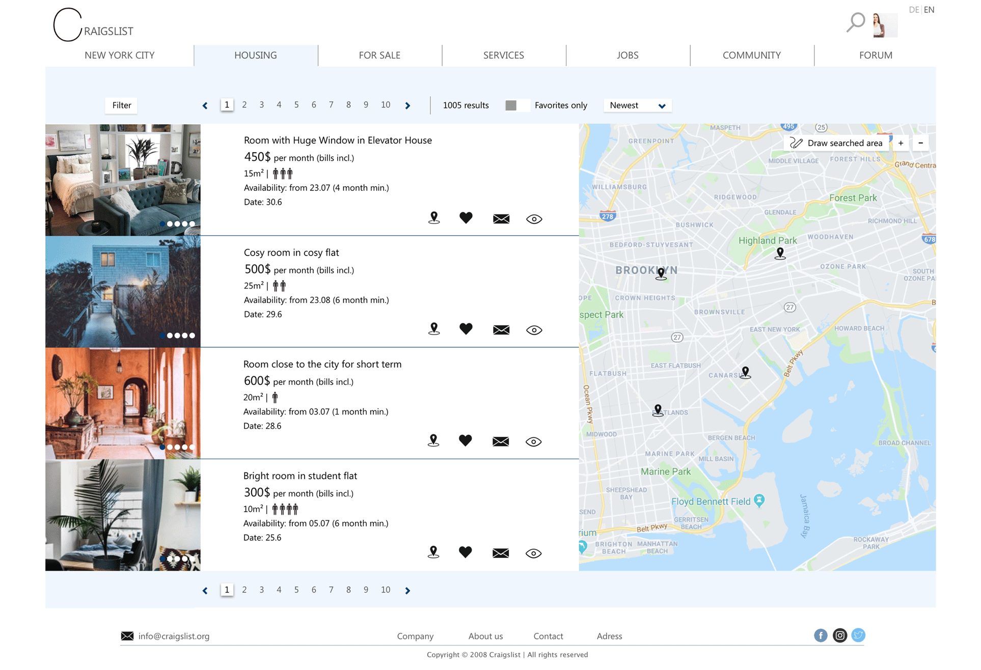Send message for Cosy room listing
The width and height of the screenshot is (981, 670).
501,330
